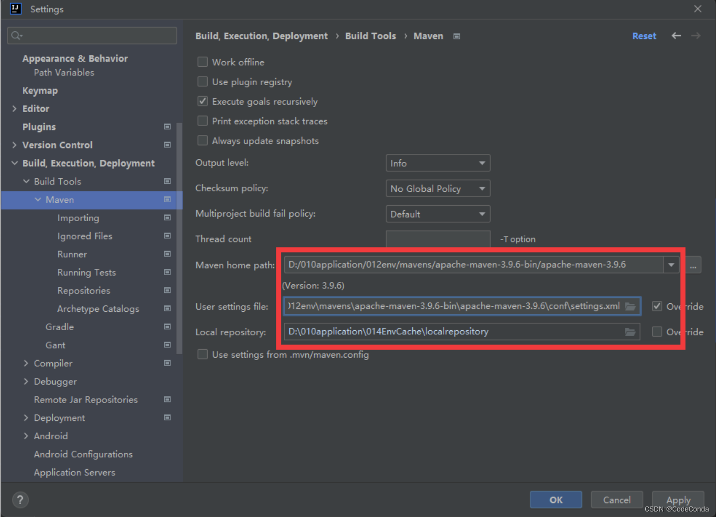Browse Maven home path with ellipsis button

pyautogui.click(x=693, y=265)
